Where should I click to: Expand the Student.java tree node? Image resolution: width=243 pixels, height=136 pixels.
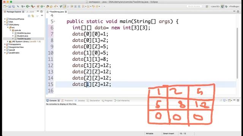click(13, 36)
